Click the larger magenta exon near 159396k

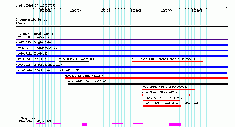pyautogui.click(x=175, y=124)
